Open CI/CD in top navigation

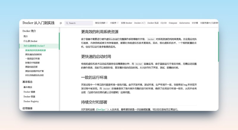click(x=164, y=23)
